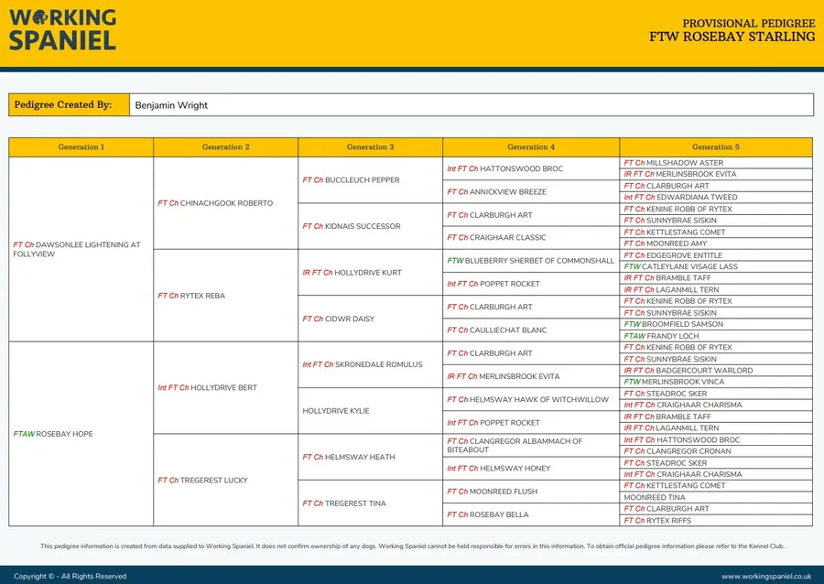The image size is (824, 584).
Task: Click FT Ch Chinachgook Roberto cell
Action: pos(215,203)
